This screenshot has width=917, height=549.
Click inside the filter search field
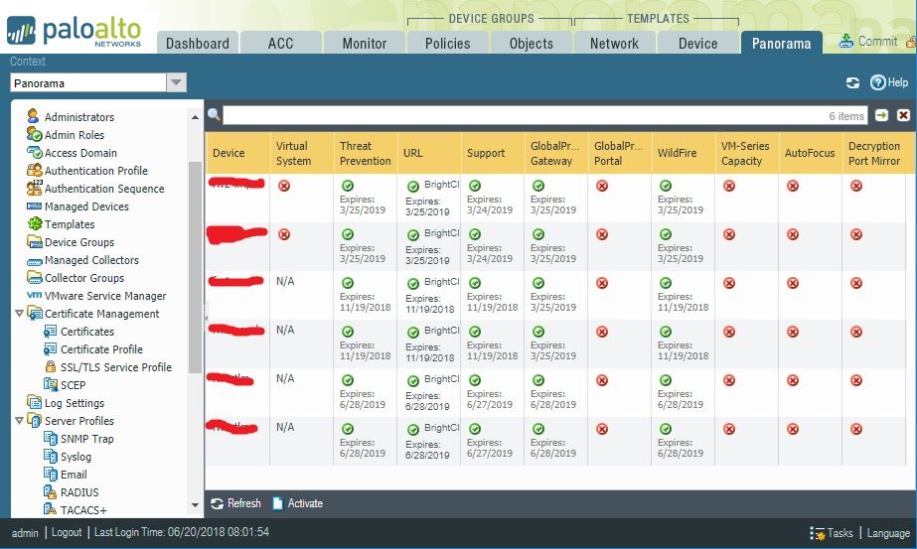tap(545, 115)
